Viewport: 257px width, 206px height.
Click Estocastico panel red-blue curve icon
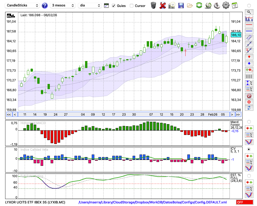click(x=249, y=195)
